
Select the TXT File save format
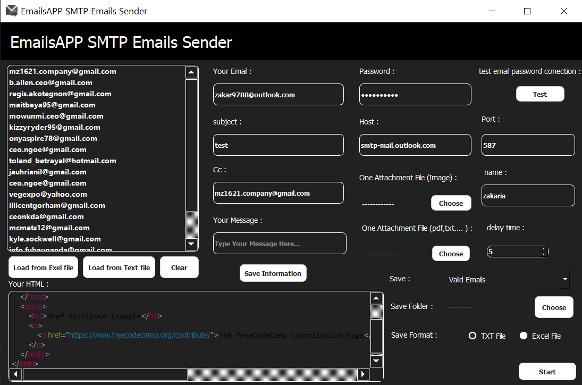click(473, 336)
